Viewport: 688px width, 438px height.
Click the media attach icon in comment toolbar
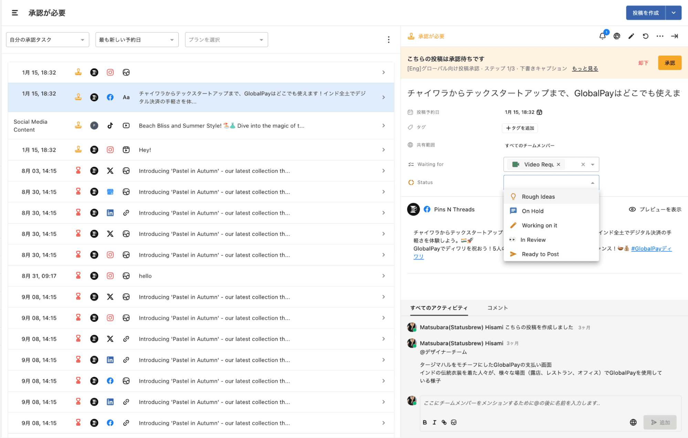[454, 422]
